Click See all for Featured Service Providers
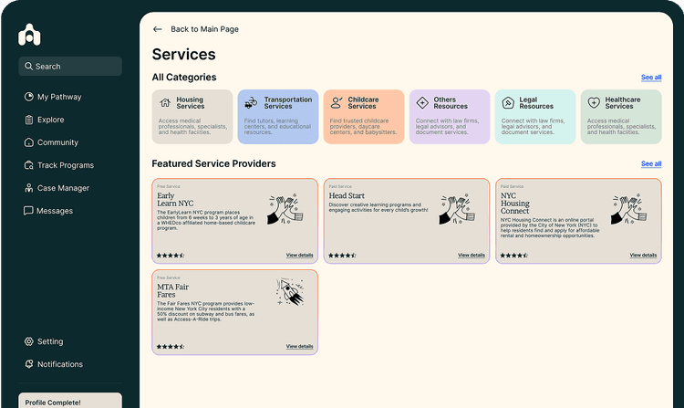The image size is (684, 408). coord(651,163)
